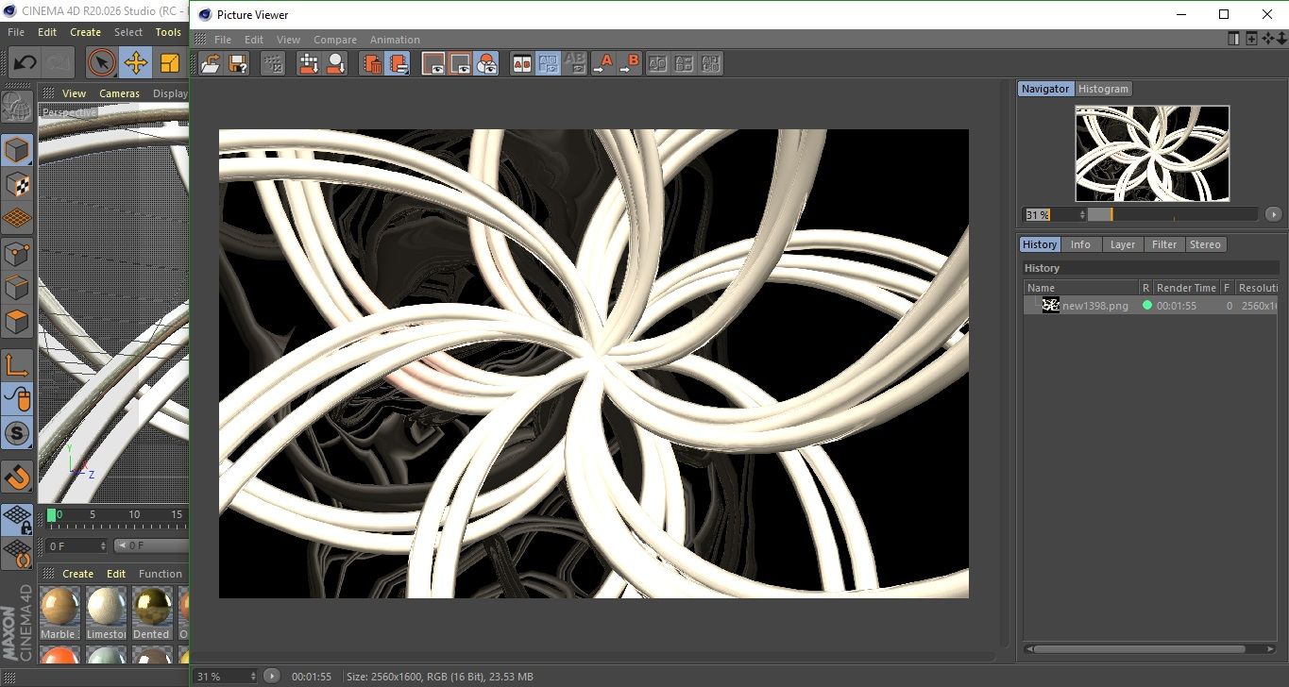This screenshot has height=687, width=1289.
Task: Click the Render Time column header
Action: click(1186, 288)
